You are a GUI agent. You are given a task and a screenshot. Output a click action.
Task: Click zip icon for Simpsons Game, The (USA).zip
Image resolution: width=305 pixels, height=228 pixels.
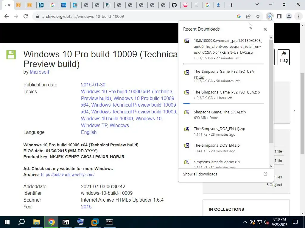[x=187, y=112]
